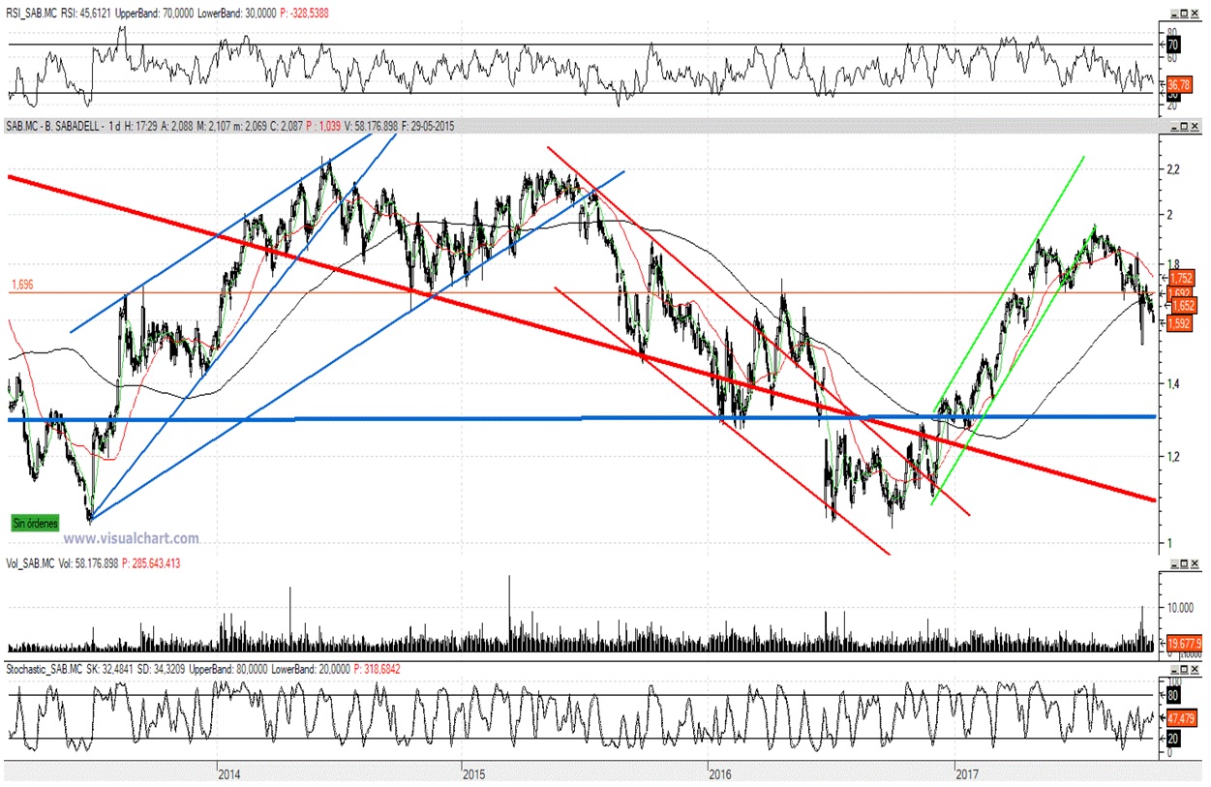Viewport: 1211px width, 787px height.
Task: Maximize the Stochastic indicator panel
Action: point(1184,670)
